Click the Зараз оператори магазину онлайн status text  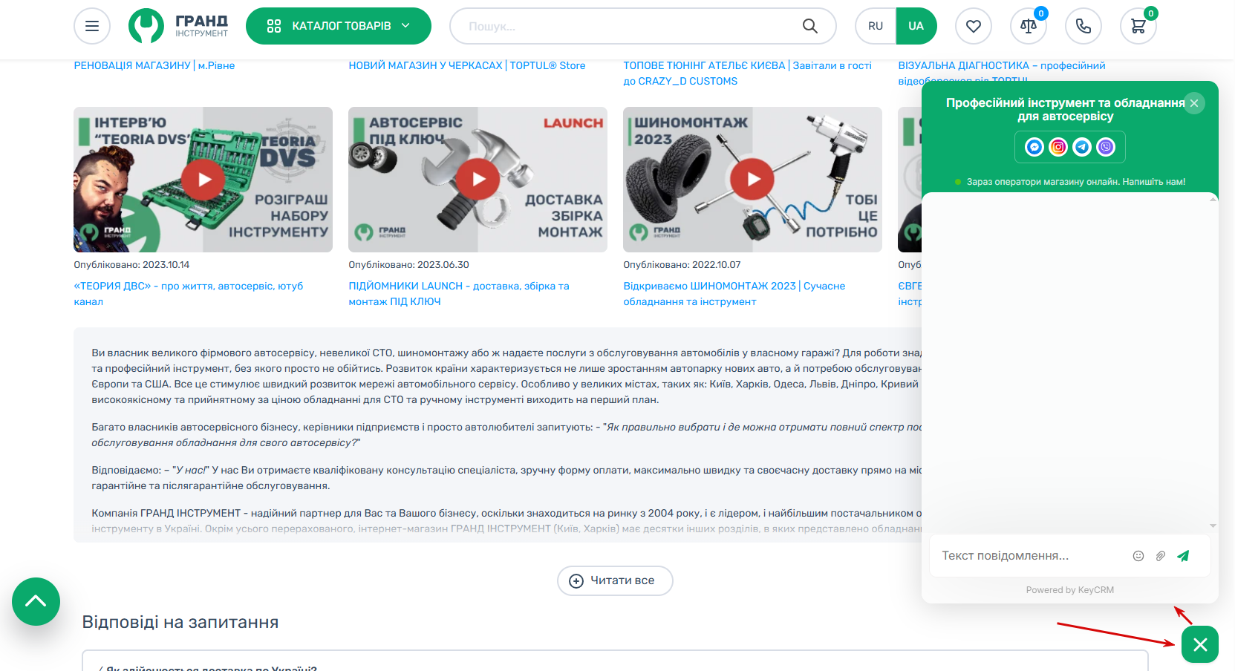coord(1076,182)
